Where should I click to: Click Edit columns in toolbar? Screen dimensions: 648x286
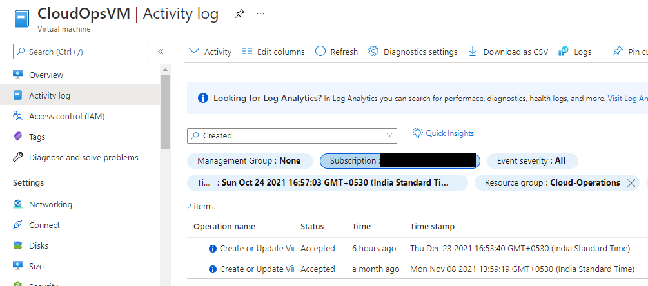point(273,52)
